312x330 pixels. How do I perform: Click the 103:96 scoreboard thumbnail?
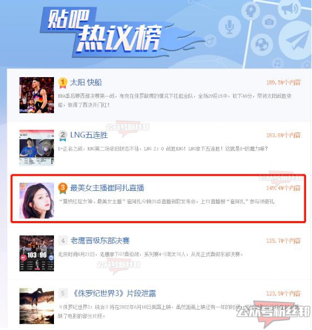pyautogui.click(x=37, y=253)
